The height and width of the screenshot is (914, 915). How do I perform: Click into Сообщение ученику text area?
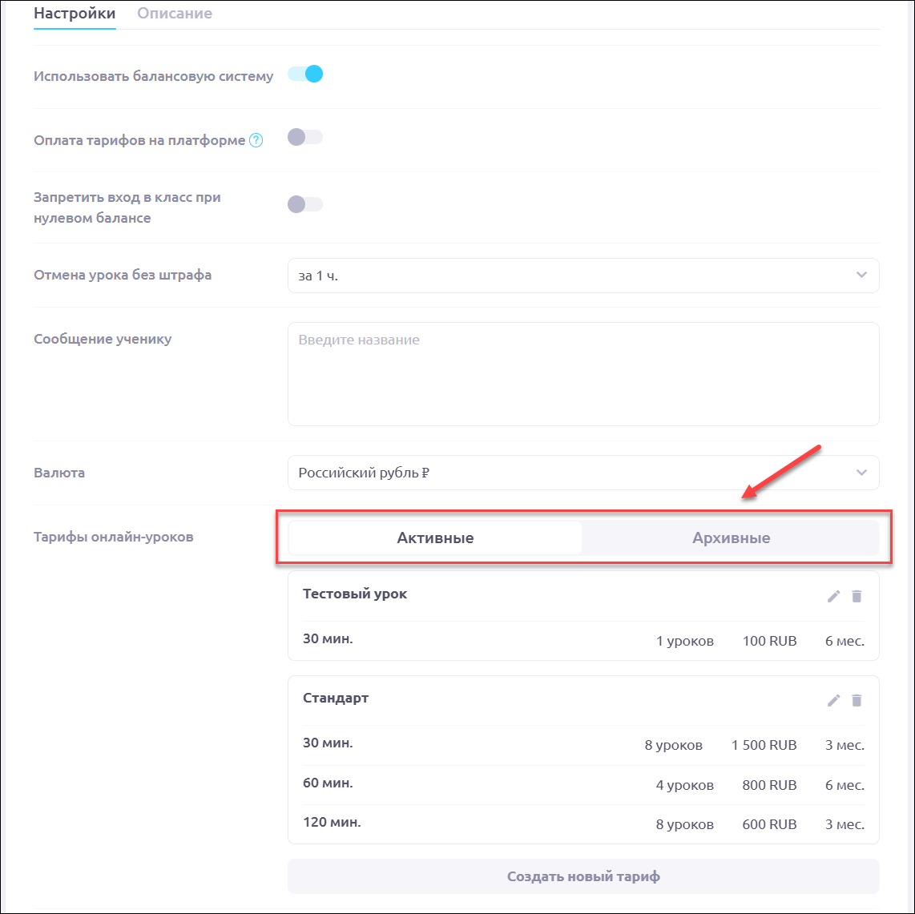tap(582, 374)
